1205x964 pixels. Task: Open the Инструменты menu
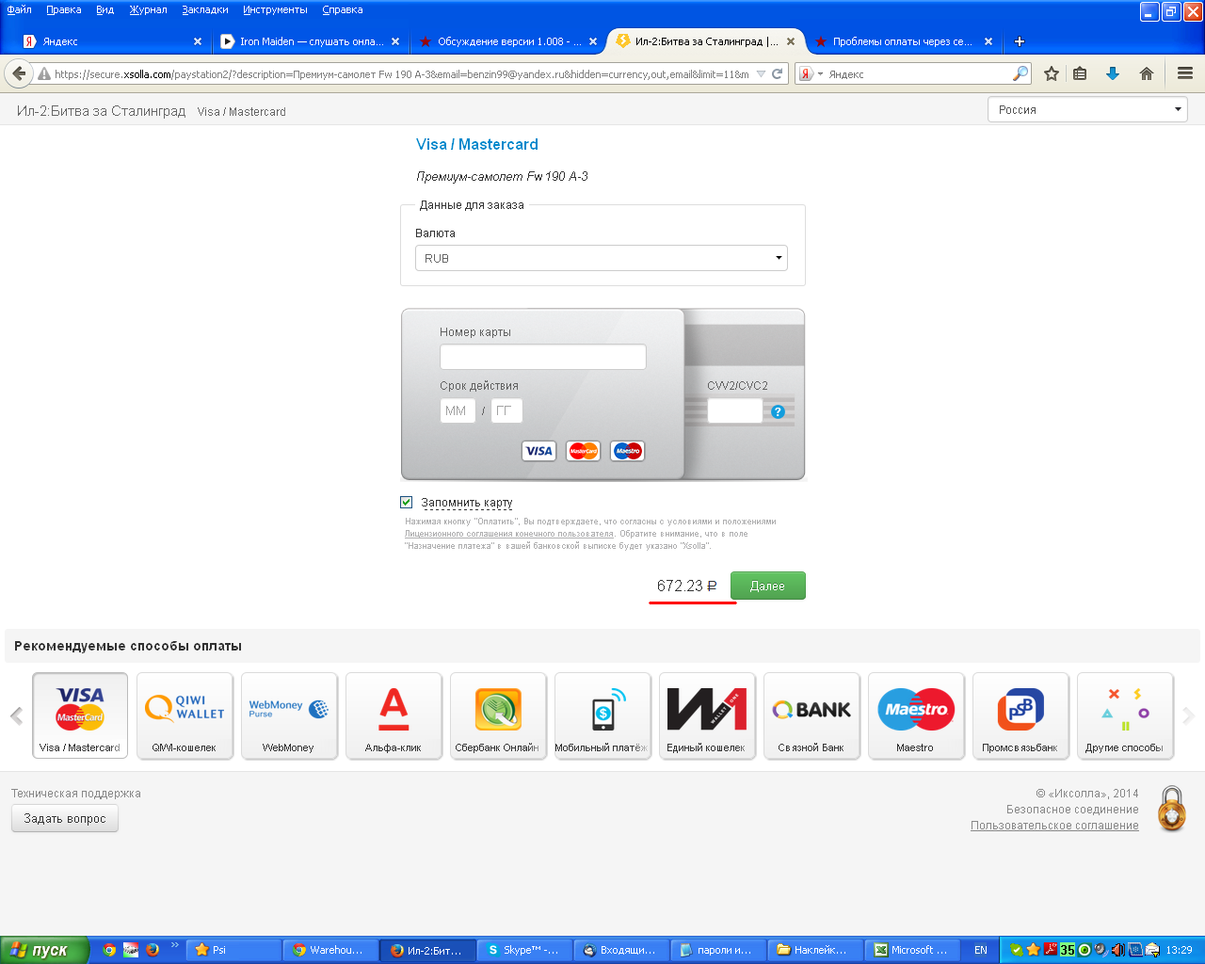pyautogui.click(x=275, y=9)
